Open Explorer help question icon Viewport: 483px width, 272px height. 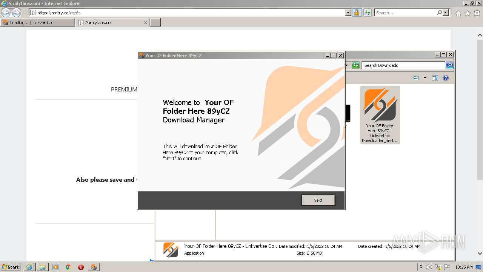click(446, 78)
